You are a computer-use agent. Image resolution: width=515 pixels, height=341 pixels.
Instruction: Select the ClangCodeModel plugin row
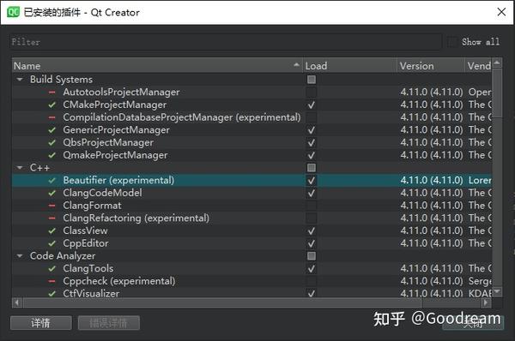pos(251,193)
